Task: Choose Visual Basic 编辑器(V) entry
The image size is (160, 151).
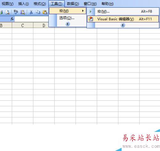Action: point(123,19)
